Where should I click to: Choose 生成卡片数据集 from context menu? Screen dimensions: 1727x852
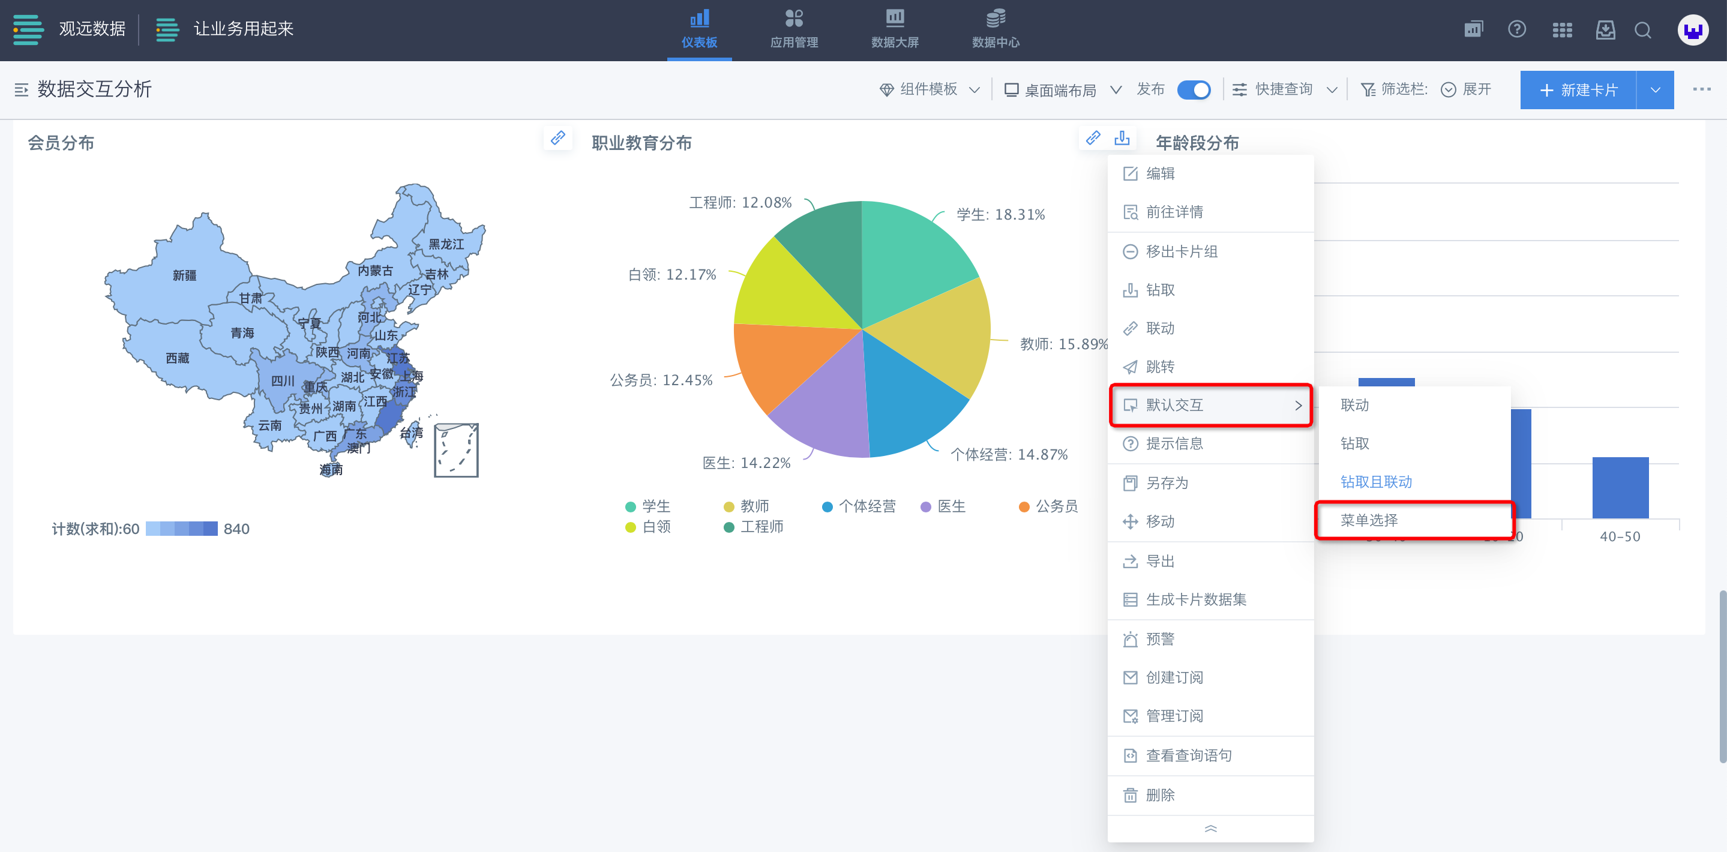[x=1195, y=599]
